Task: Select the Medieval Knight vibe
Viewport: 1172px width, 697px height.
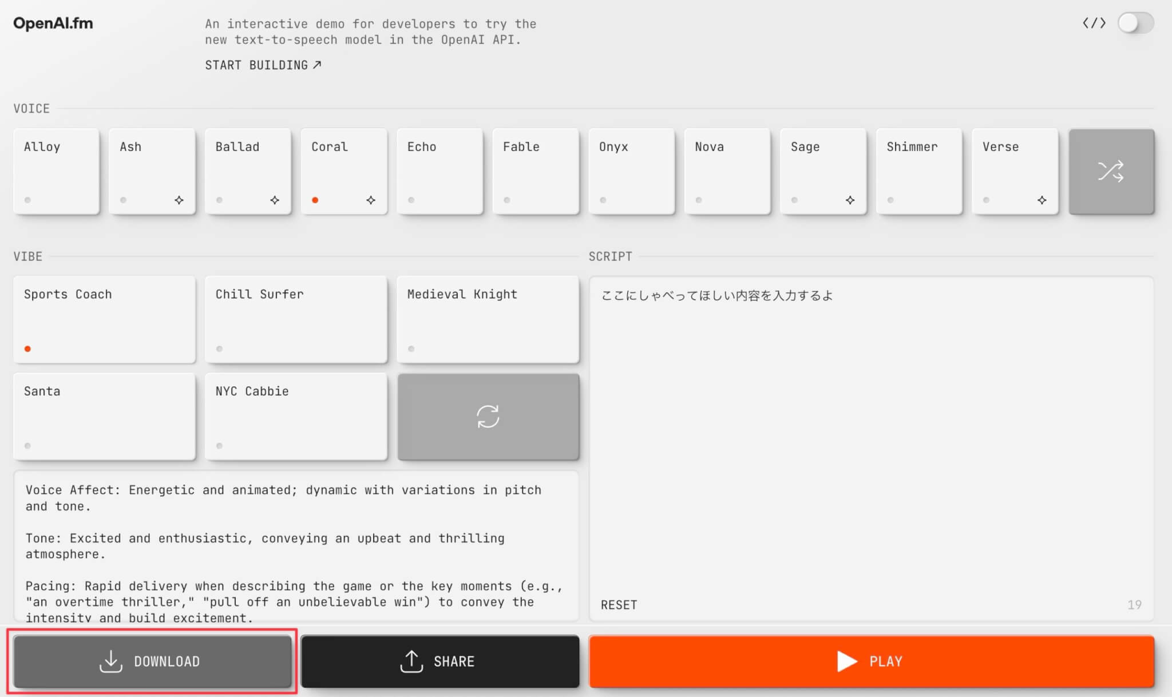Action: 488,319
